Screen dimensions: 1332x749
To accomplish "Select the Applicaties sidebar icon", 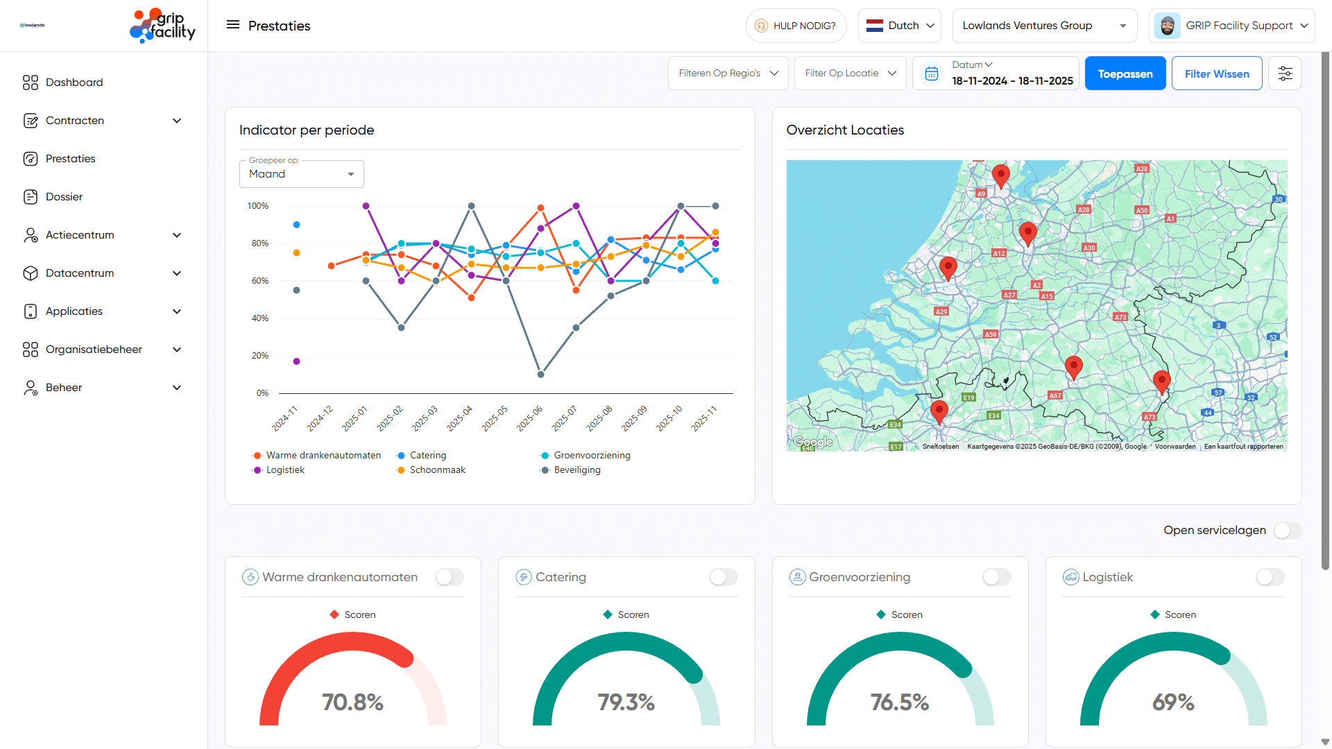I will [x=31, y=311].
